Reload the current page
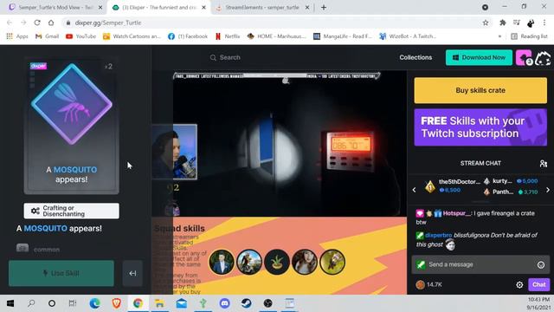Screen dimensions: 554x312 pos(37,23)
